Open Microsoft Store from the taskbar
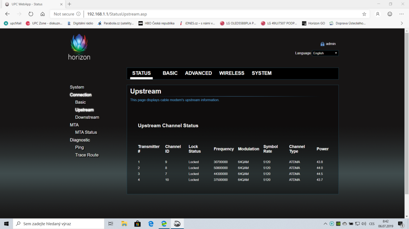409x229 pixels. point(137,224)
